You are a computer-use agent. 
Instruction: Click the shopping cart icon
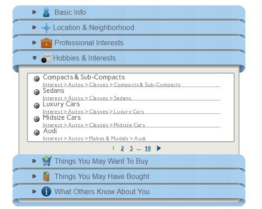(x=47, y=161)
